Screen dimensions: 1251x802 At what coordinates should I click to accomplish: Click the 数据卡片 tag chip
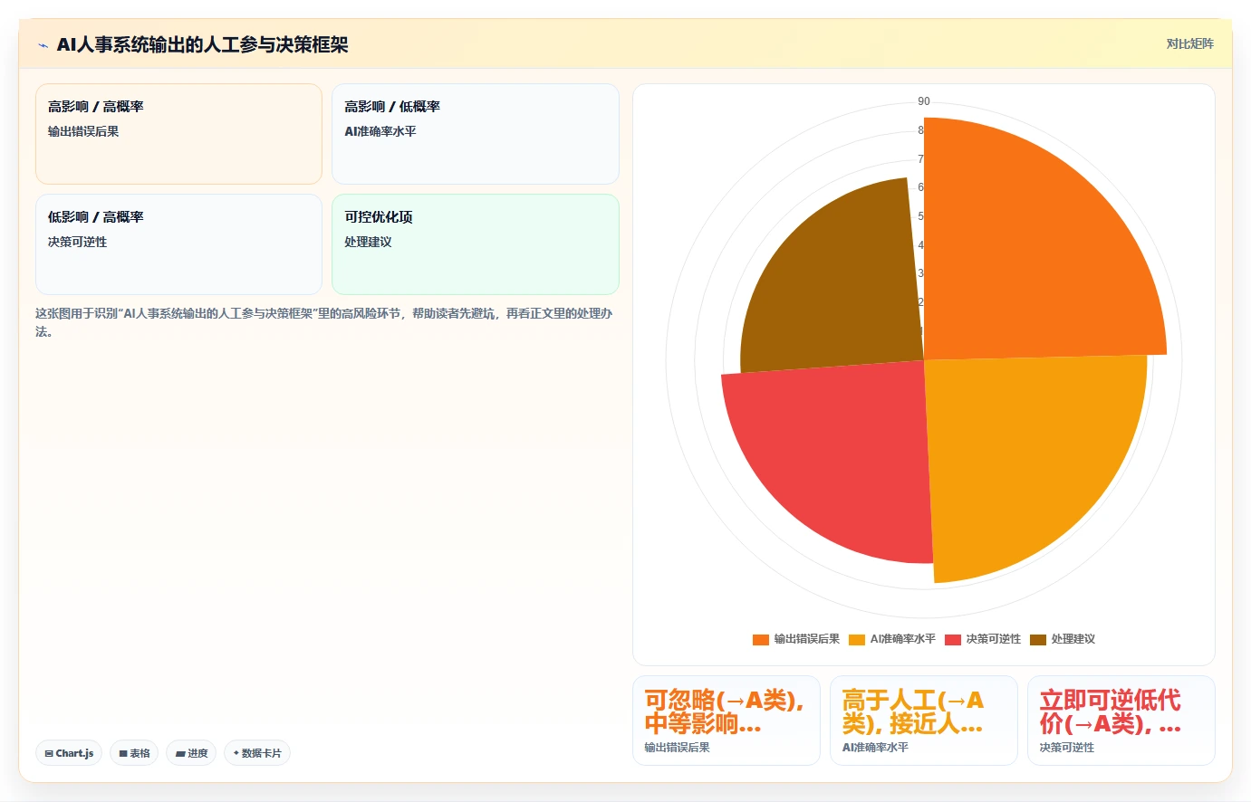coord(257,753)
